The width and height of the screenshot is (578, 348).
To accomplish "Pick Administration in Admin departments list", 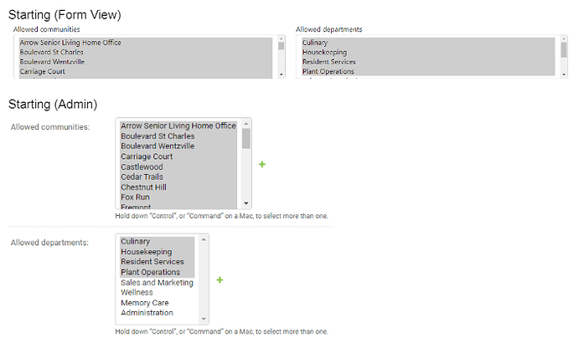I will pyautogui.click(x=147, y=313).
